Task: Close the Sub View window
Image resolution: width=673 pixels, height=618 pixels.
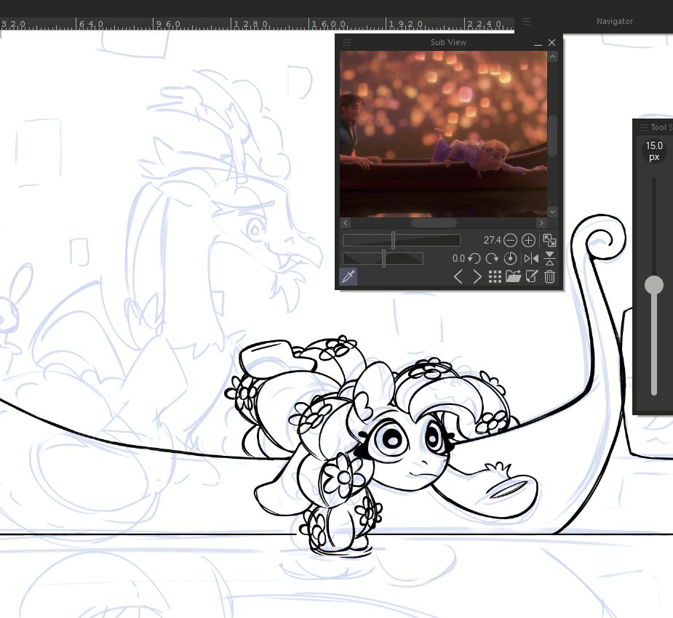Action: click(x=552, y=42)
